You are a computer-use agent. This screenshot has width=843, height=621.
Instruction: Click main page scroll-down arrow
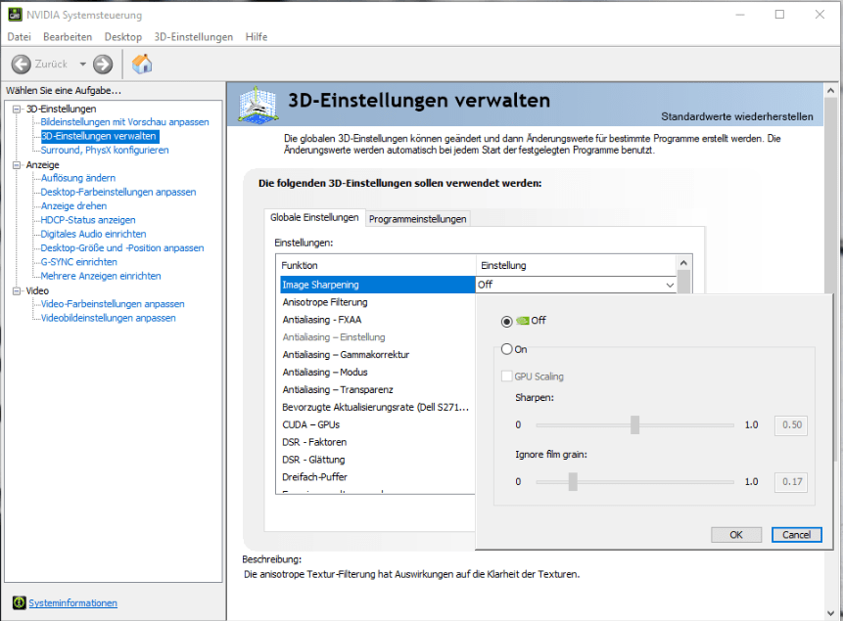click(830, 613)
